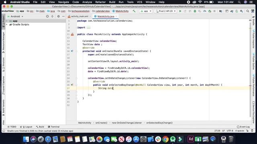This screenshot has width=257, height=144.
Task: Open the Event Log button
Action: pyautogui.click(x=243, y=127)
